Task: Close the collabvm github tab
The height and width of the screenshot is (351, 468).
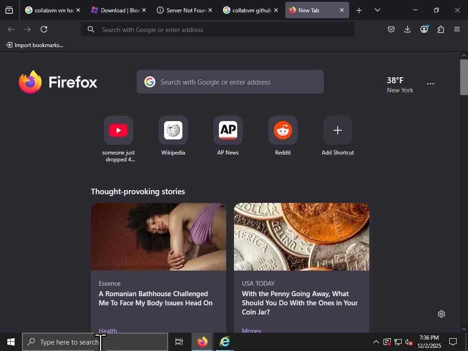Action: click(x=276, y=11)
